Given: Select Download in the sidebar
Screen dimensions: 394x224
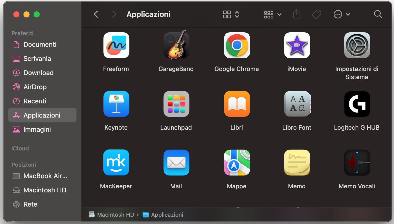Looking at the screenshot, I should (38, 73).
